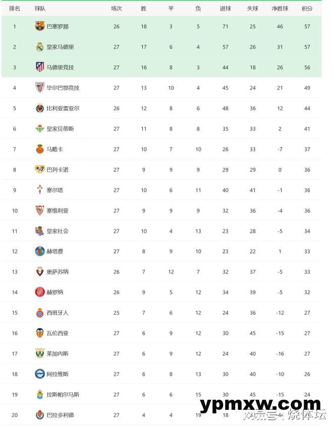Click the Real Madrid crest icon
Viewport: 333px width, 426px height.
(x=40, y=47)
